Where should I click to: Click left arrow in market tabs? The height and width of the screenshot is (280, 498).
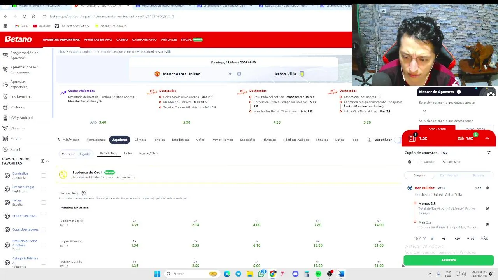coord(59,140)
